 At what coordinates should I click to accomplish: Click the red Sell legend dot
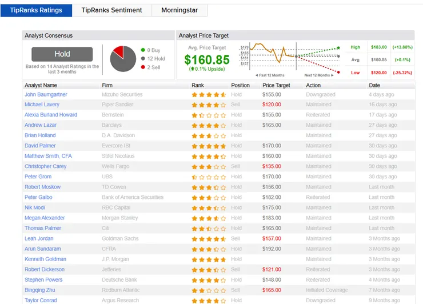[143, 67]
